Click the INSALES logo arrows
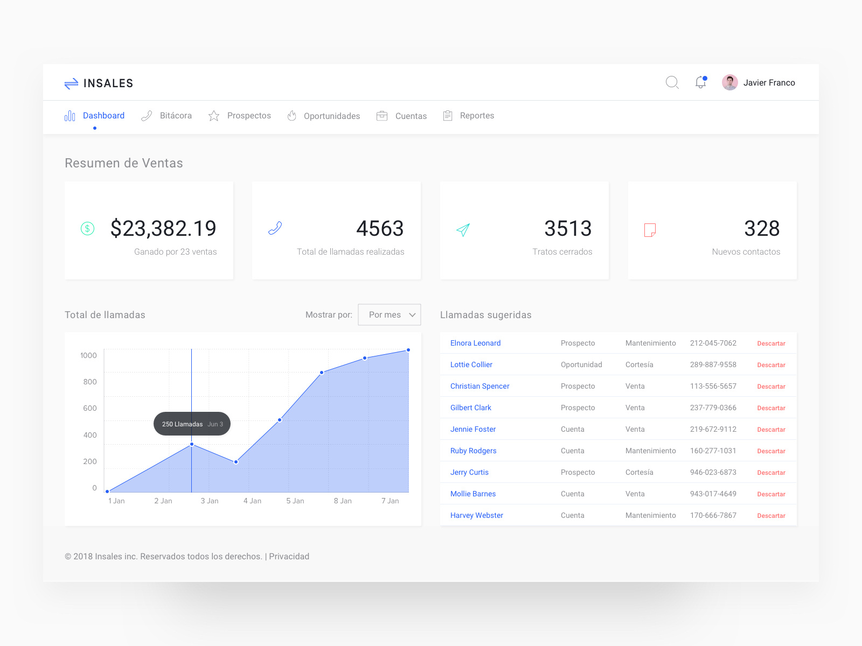The height and width of the screenshot is (646, 862). (x=71, y=82)
